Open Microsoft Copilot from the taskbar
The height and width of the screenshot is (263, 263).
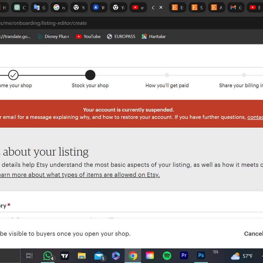[116, 255]
